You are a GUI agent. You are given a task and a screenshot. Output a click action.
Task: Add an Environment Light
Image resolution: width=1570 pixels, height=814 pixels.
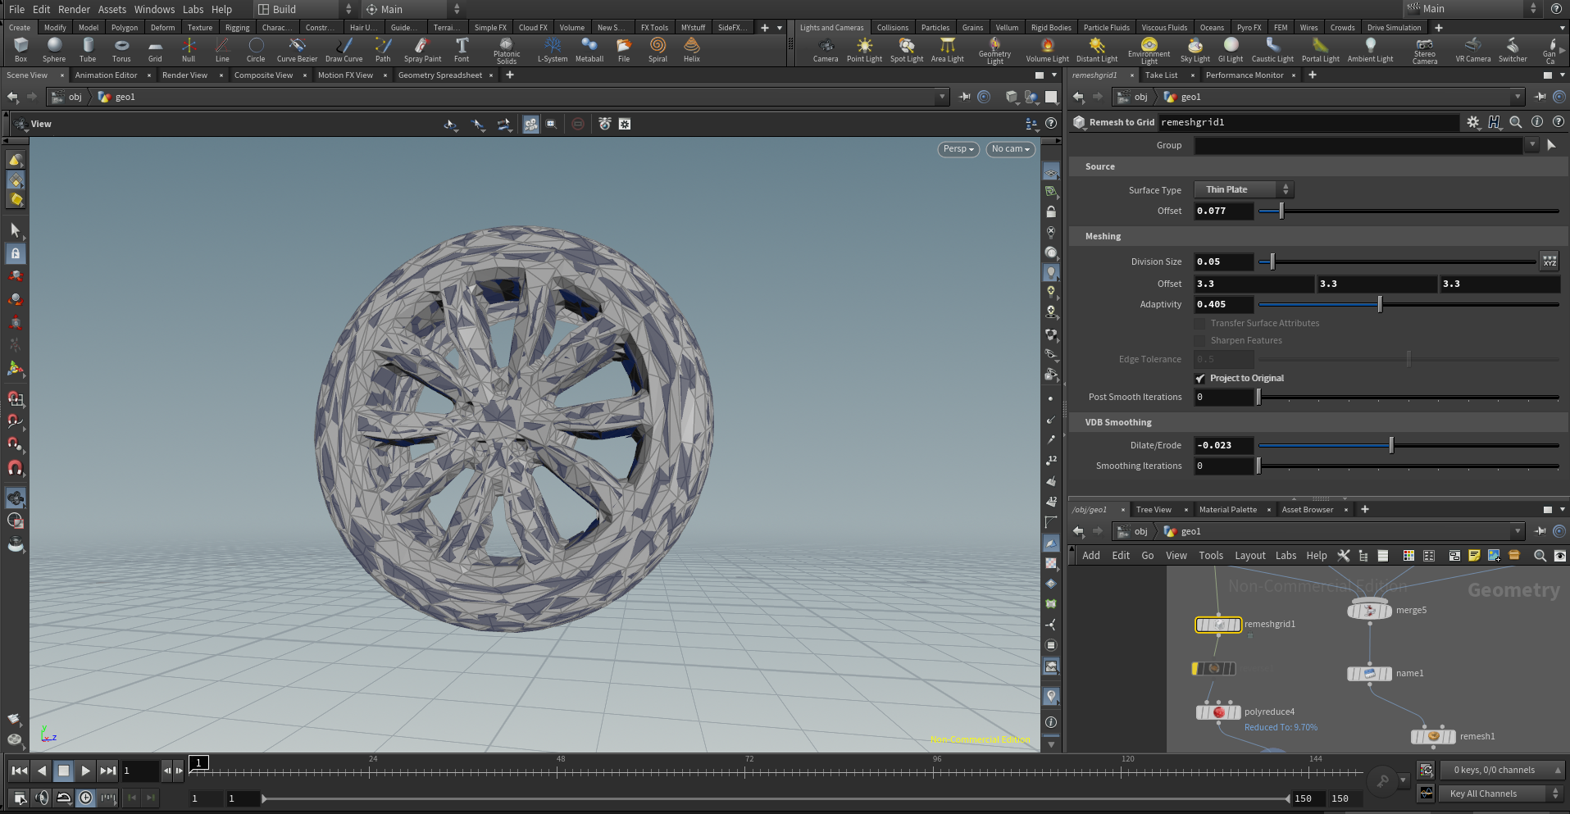1149,51
